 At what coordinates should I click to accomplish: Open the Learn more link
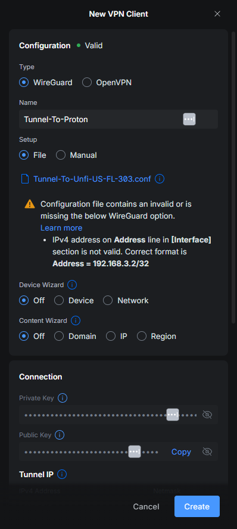61,228
